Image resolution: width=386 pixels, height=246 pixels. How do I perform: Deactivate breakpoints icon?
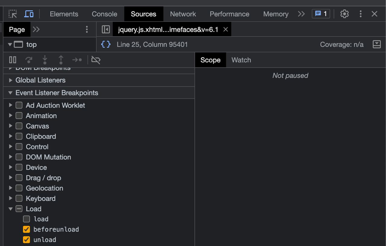click(96, 60)
